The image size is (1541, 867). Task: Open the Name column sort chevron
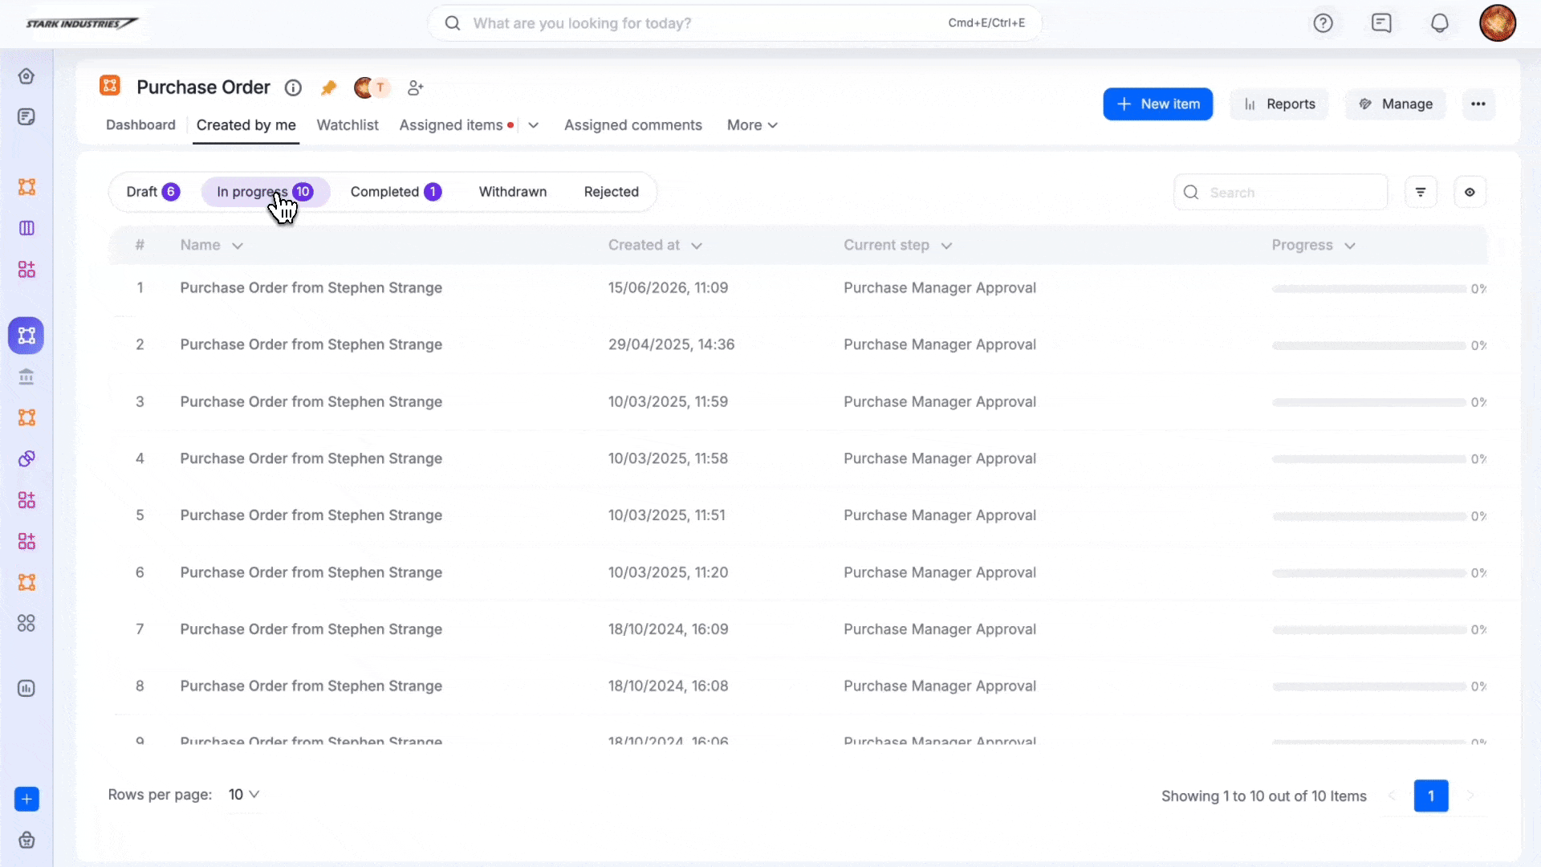pyautogui.click(x=238, y=246)
